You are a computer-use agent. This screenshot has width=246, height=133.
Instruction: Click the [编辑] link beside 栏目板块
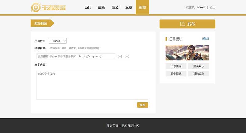coord(205,39)
